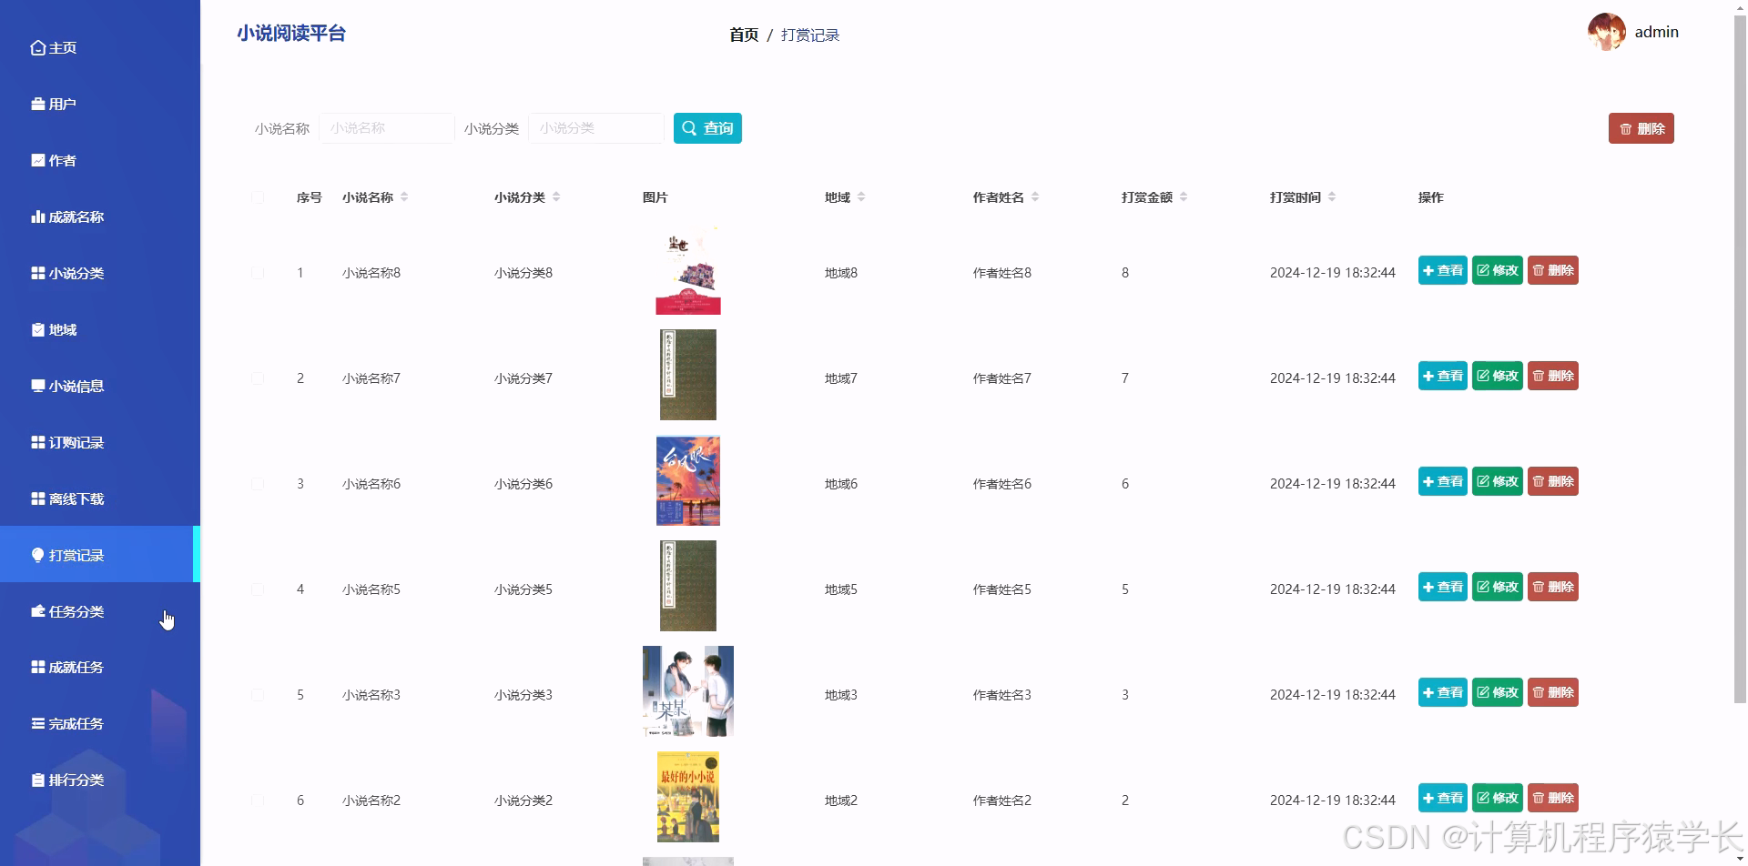Open the cover image of 小说名称5
Screen dimensions: 1748x866
688,586
